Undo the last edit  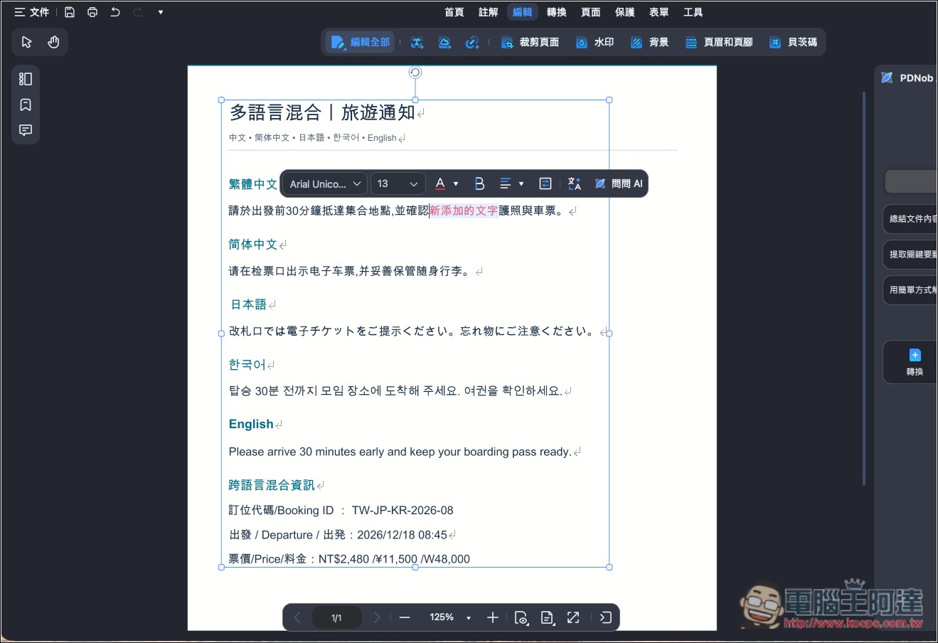click(115, 12)
